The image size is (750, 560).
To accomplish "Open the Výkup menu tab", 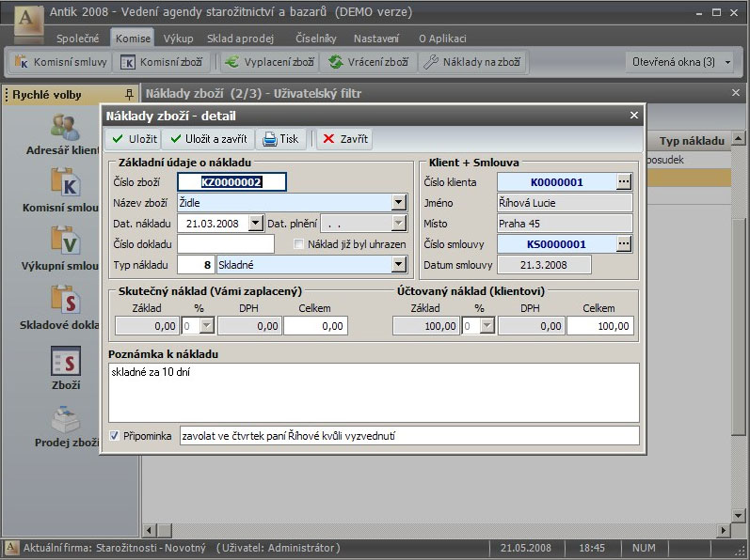I will pos(178,39).
